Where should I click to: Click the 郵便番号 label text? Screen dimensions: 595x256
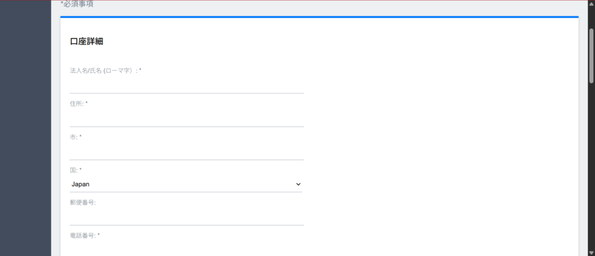pyautogui.click(x=83, y=203)
